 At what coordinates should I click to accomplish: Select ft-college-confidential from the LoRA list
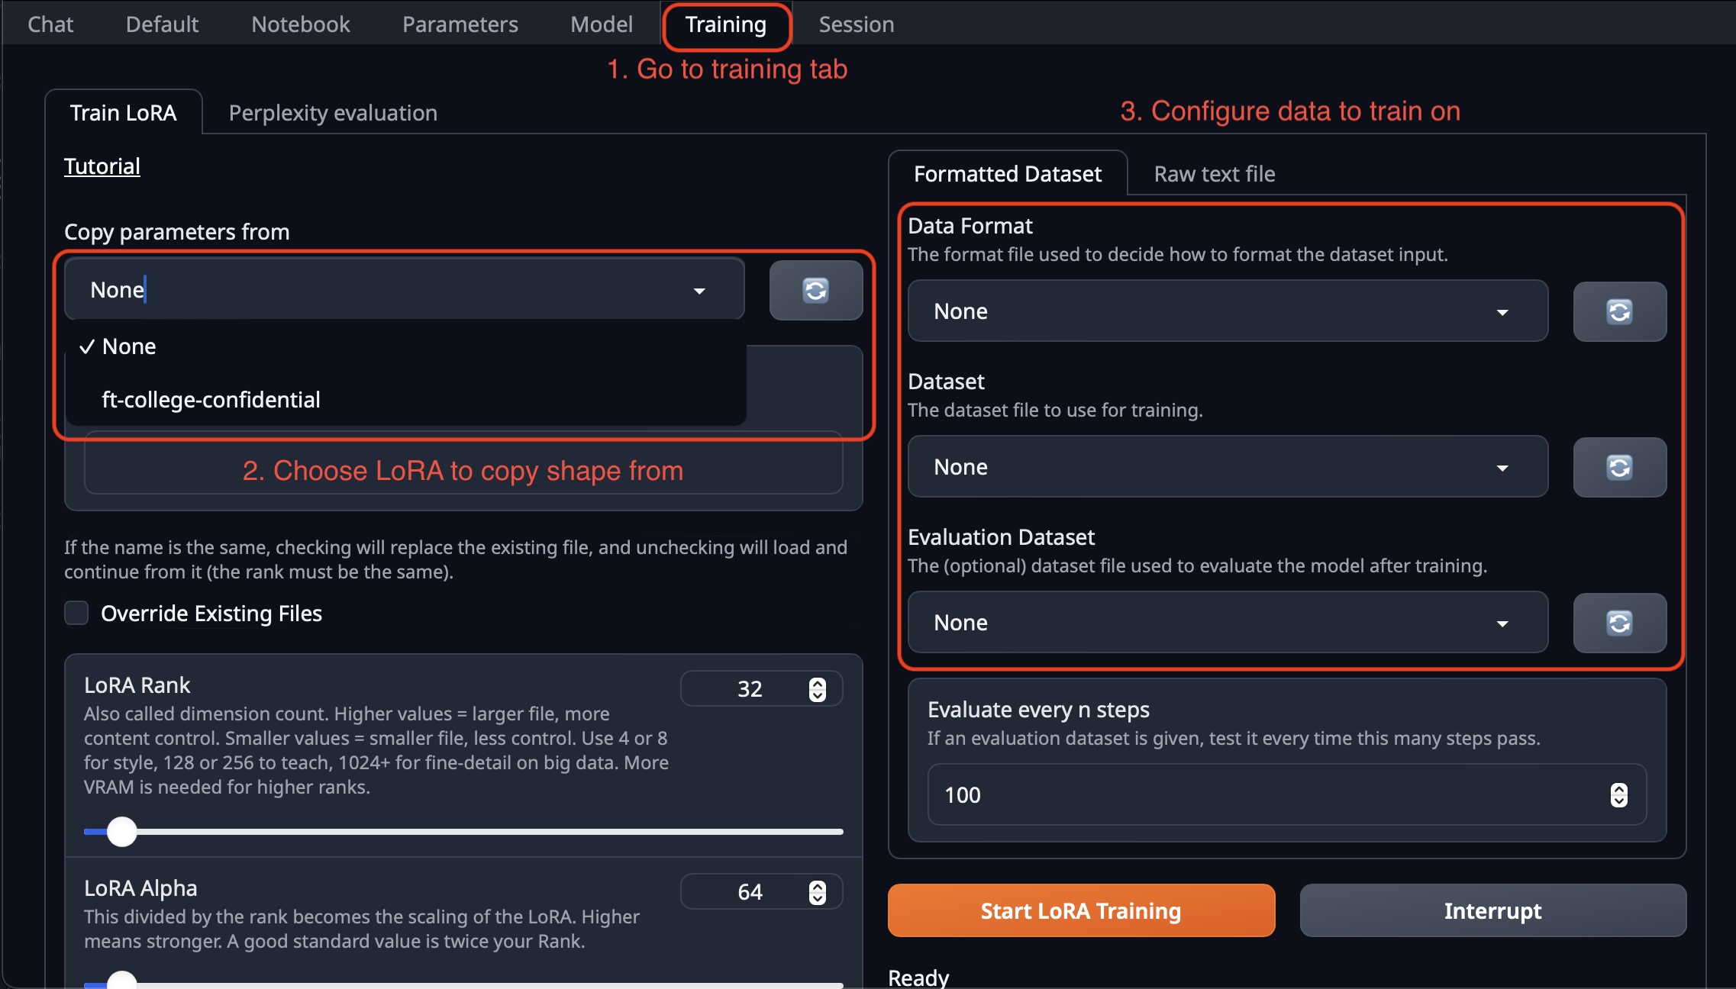point(211,399)
